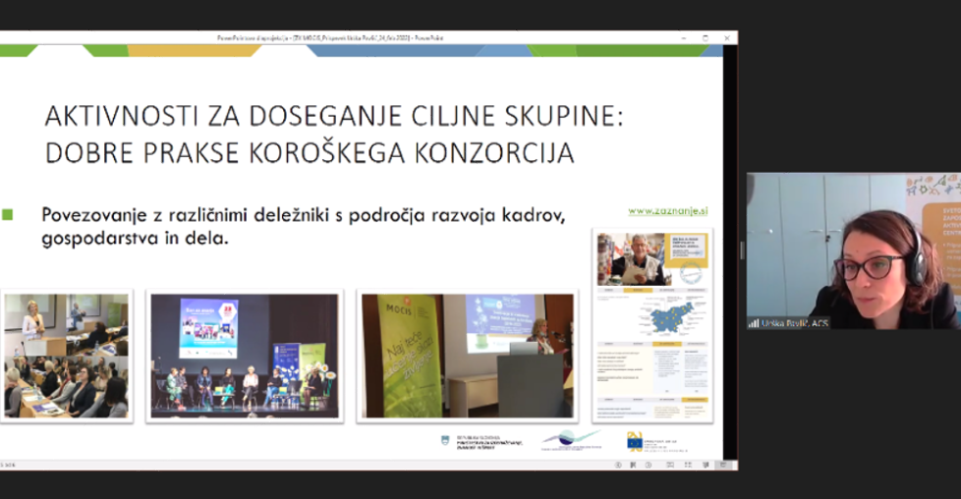Select the Slovenia map infographic poster
The height and width of the screenshot is (499, 961).
[x=652, y=325]
